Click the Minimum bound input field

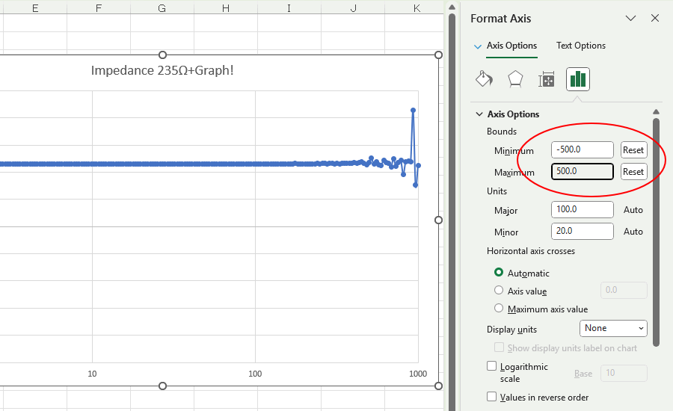[x=582, y=149]
